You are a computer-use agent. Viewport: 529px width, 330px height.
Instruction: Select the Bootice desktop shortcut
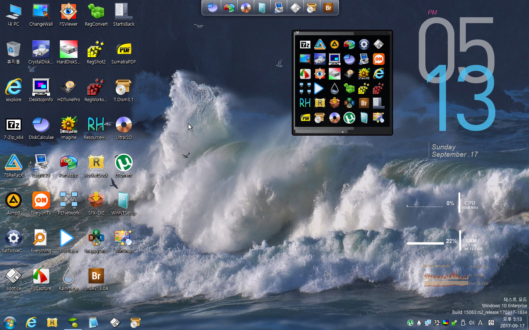pos(14,279)
